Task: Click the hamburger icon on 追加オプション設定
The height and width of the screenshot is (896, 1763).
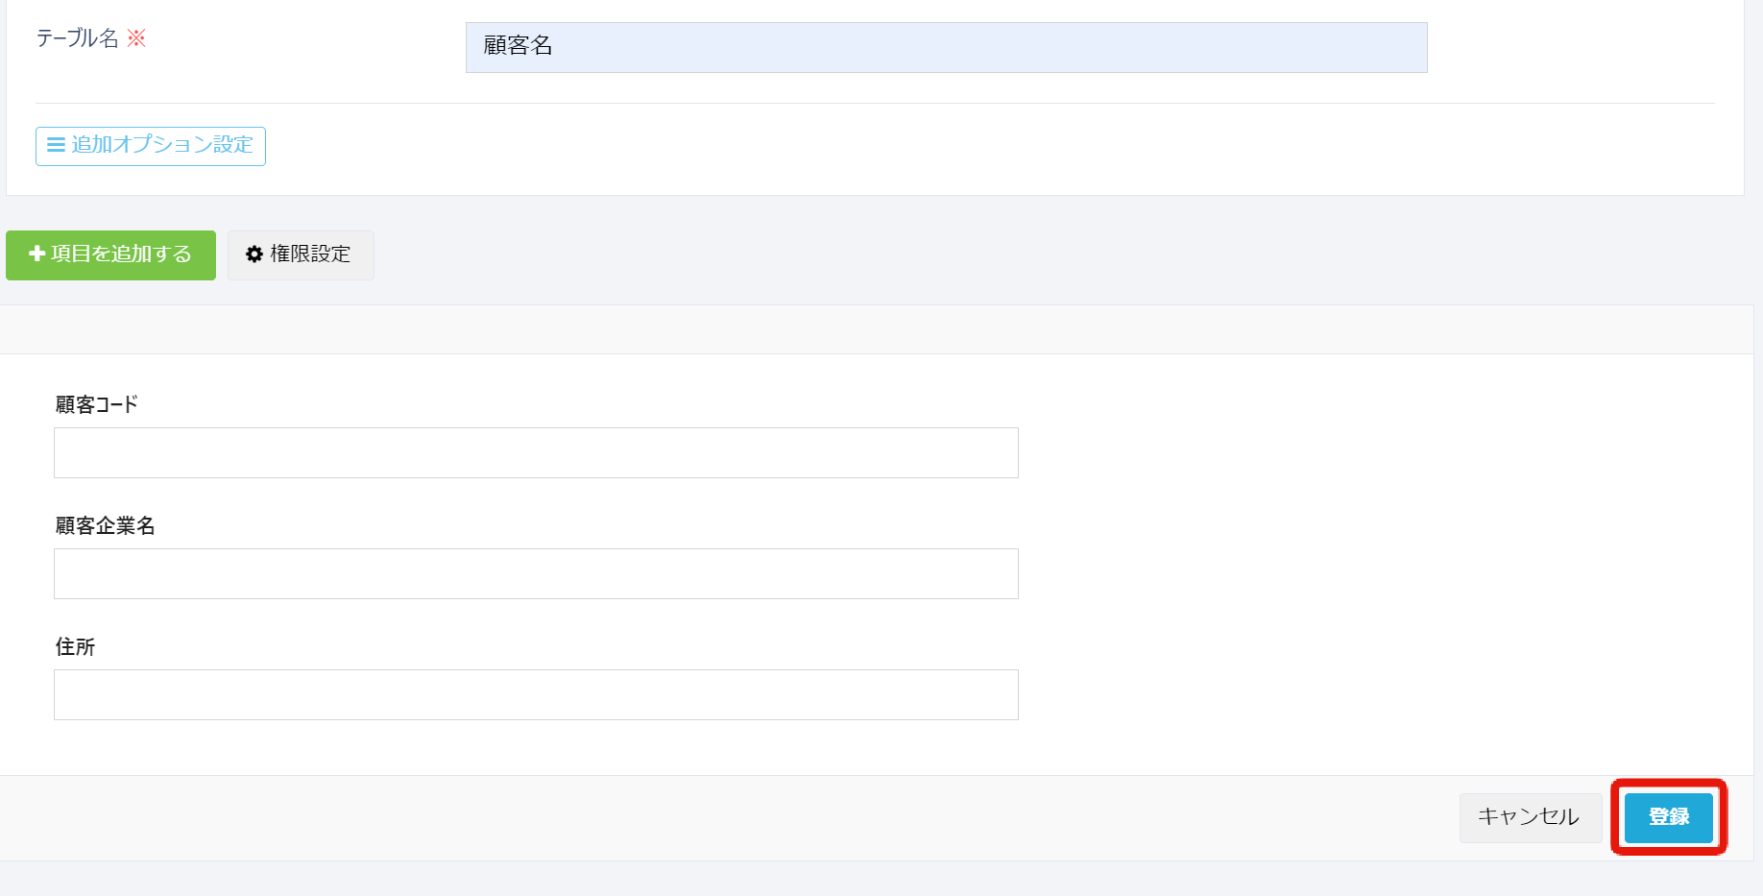Action: 55,146
